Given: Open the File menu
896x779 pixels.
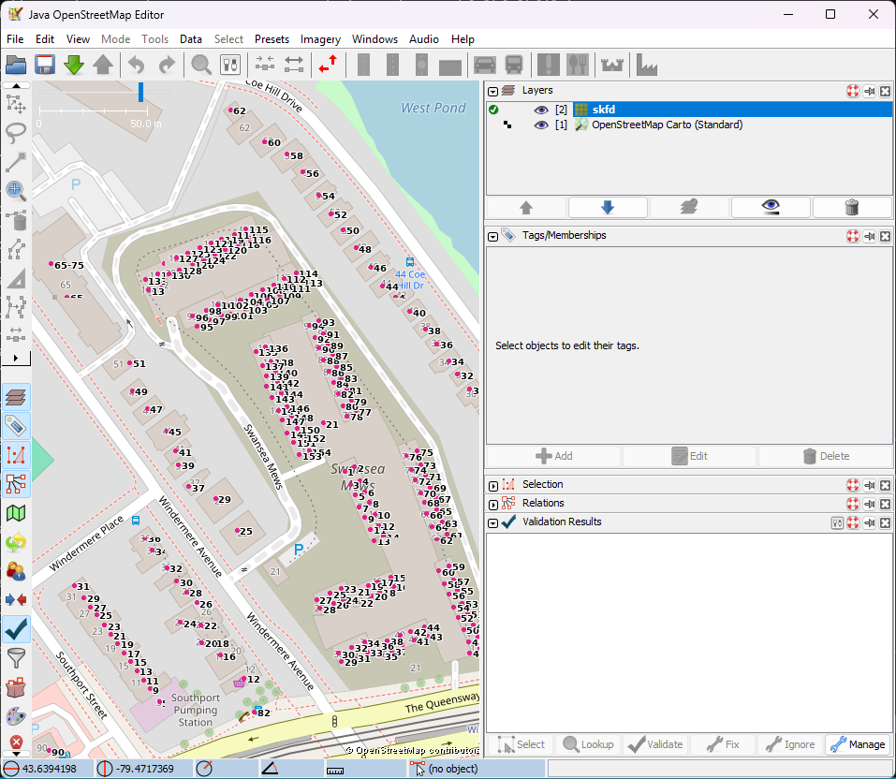Looking at the screenshot, I should pos(15,39).
